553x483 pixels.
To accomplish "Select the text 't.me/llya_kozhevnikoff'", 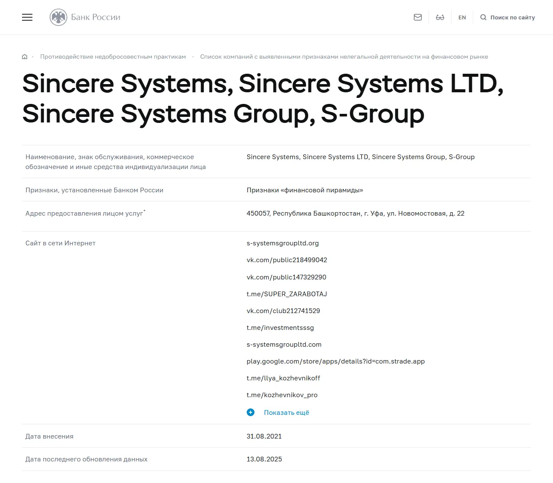I will coord(283,378).
